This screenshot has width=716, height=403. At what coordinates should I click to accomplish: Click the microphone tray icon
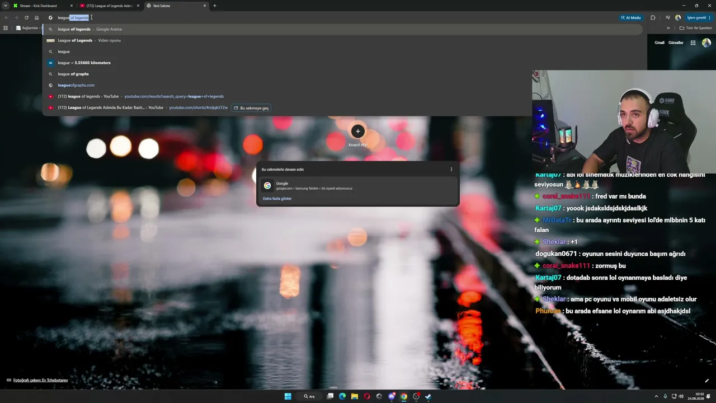point(665,396)
